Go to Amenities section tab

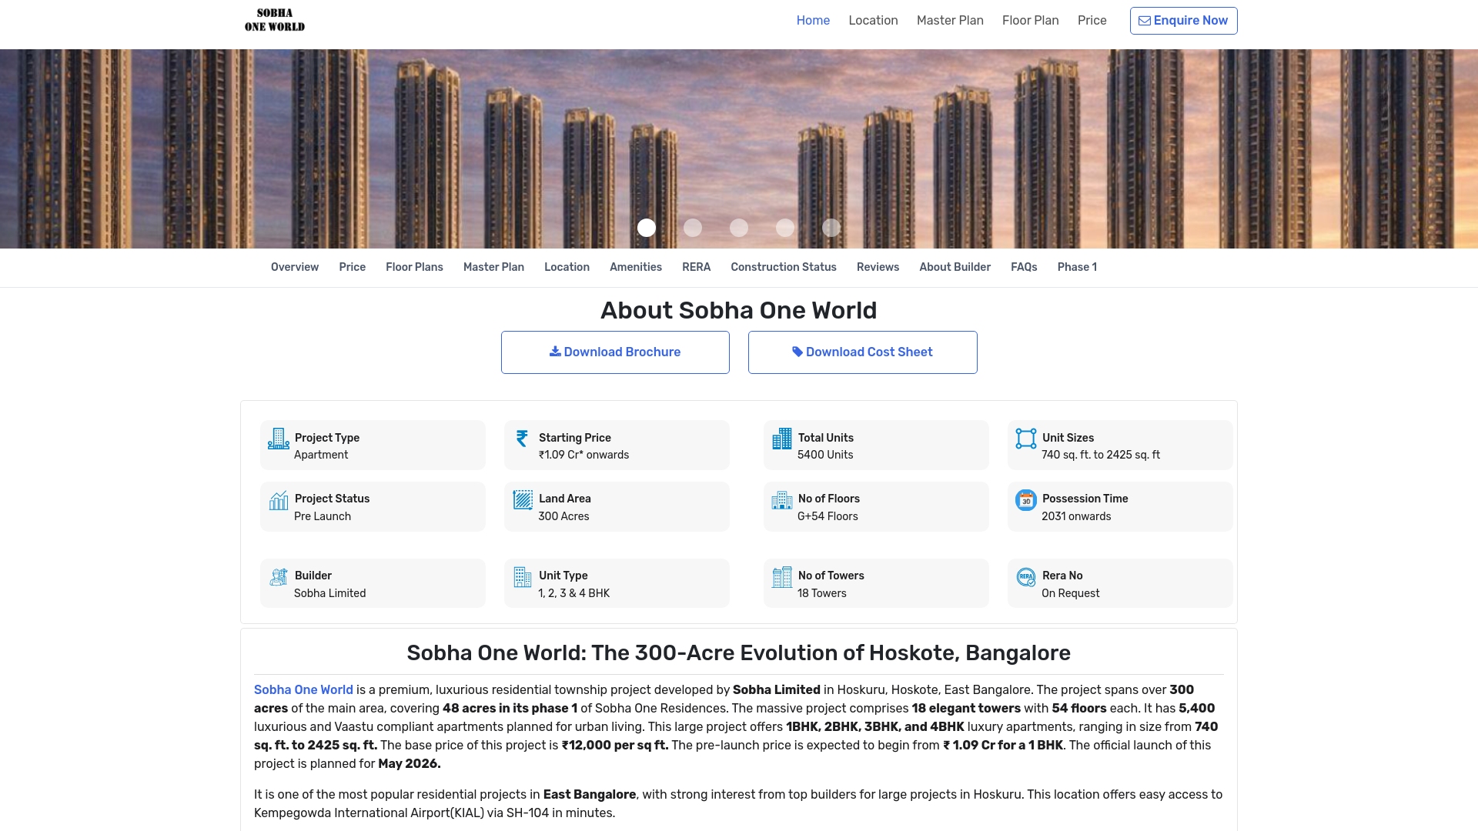636,267
